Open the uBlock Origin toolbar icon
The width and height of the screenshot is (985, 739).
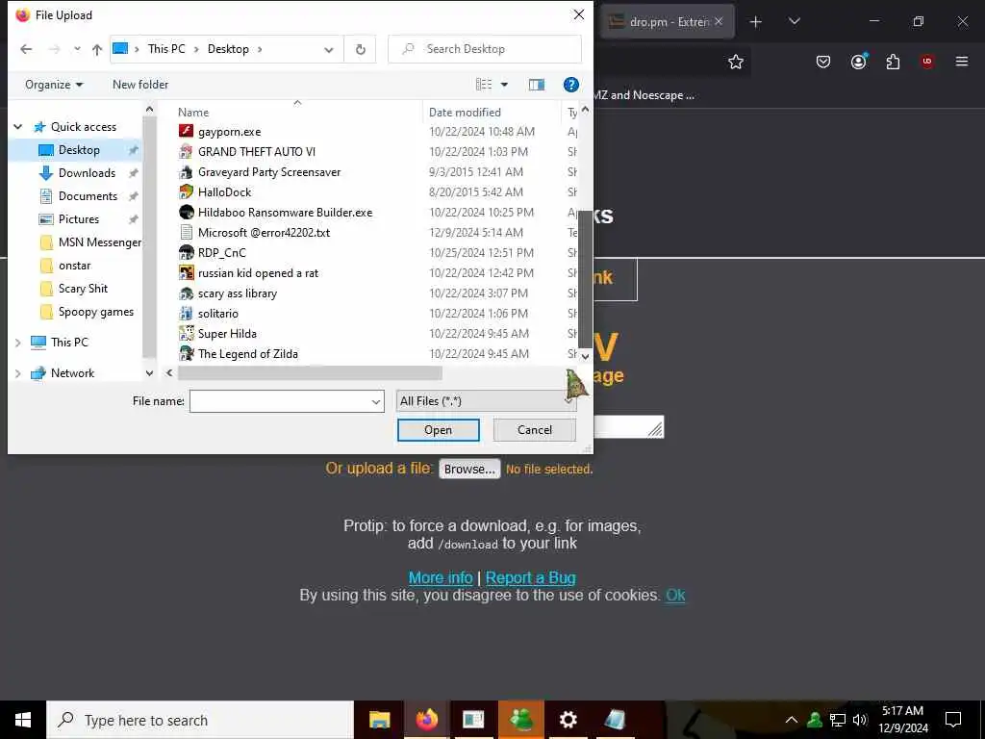tap(927, 62)
